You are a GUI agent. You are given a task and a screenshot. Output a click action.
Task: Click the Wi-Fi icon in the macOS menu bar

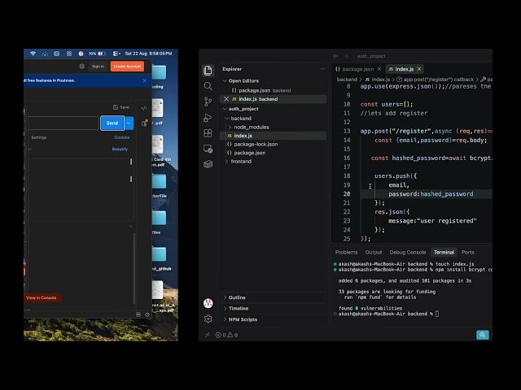coord(33,54)
